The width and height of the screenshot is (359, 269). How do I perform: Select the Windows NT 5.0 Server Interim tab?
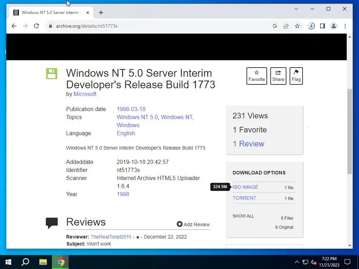click(50, 13)
